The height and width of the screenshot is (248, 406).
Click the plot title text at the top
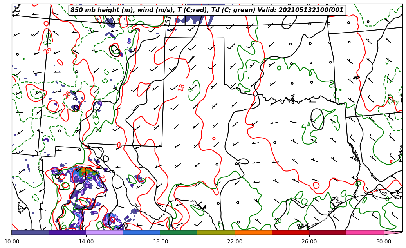click(x=207, y=10)
